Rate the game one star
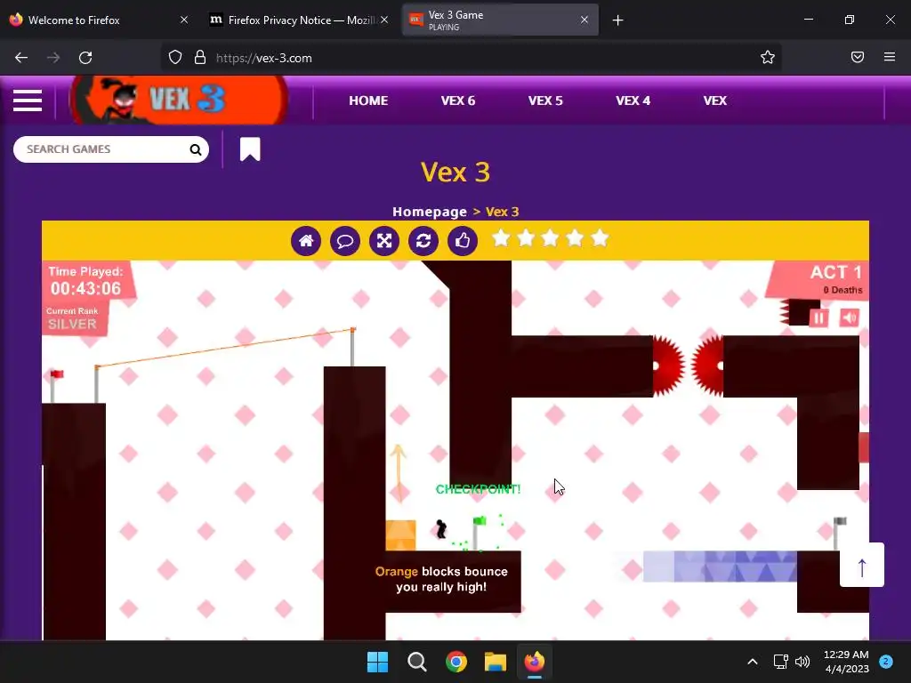This screenshot has width=911, height=683. click(x=501, y=238)
